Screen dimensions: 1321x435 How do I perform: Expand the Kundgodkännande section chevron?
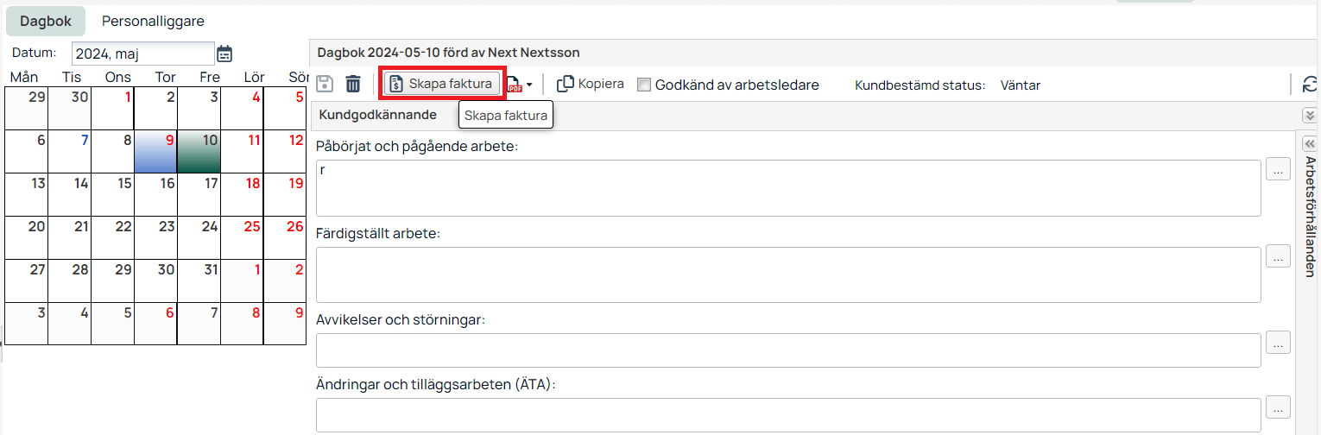coord(1309,115)
